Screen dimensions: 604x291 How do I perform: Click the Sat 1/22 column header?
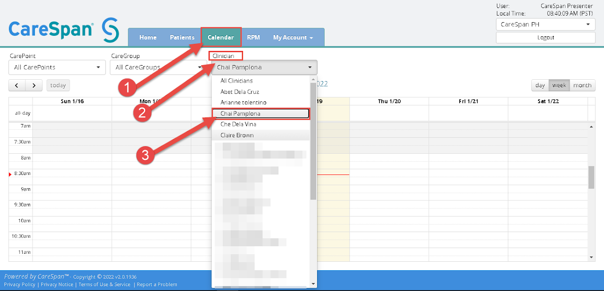(548, 101)
